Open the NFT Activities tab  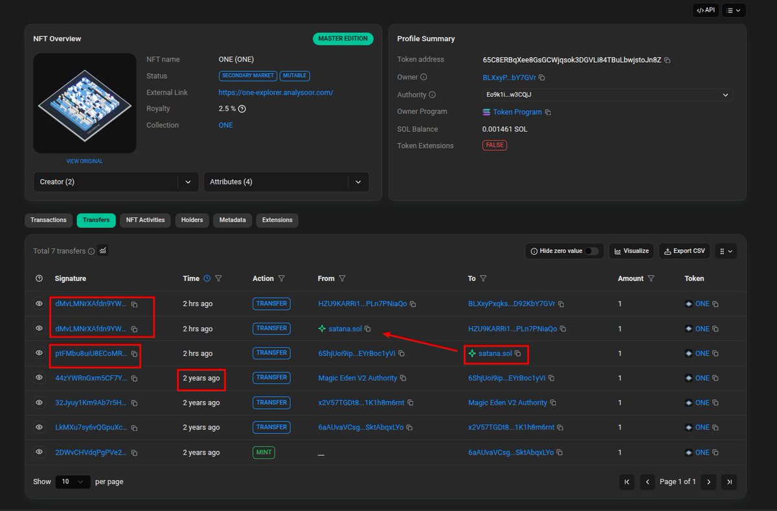coord(146,220)
